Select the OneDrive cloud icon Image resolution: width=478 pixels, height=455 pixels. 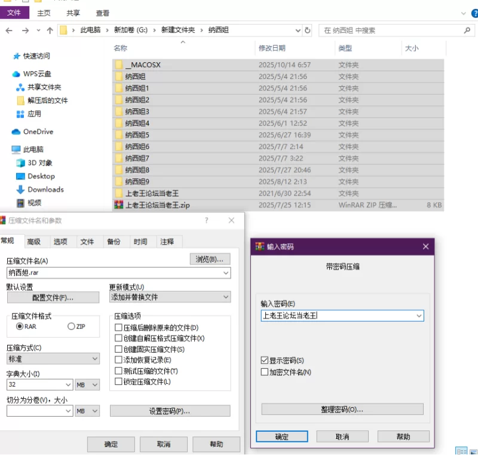click(16, 132)
